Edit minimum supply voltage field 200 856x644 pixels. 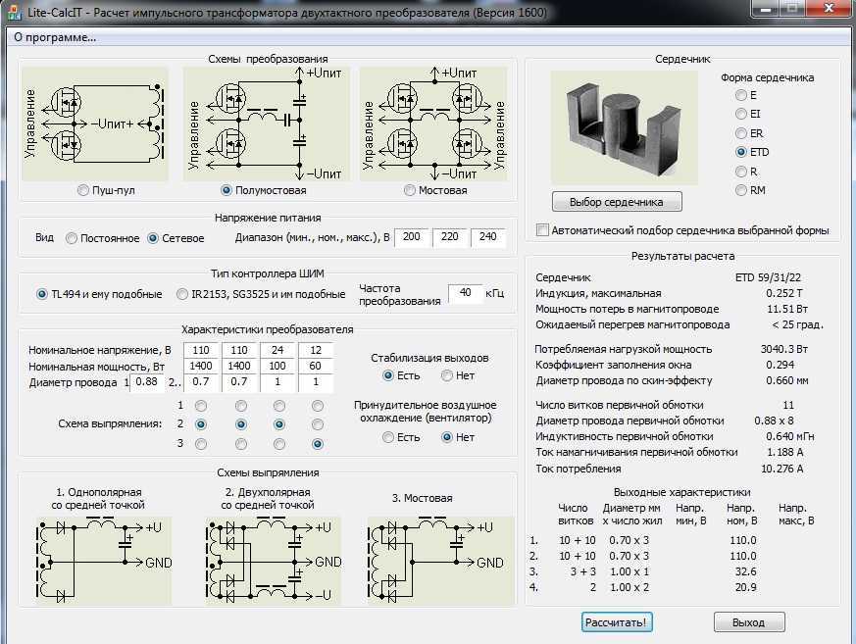tap(411, 237)
